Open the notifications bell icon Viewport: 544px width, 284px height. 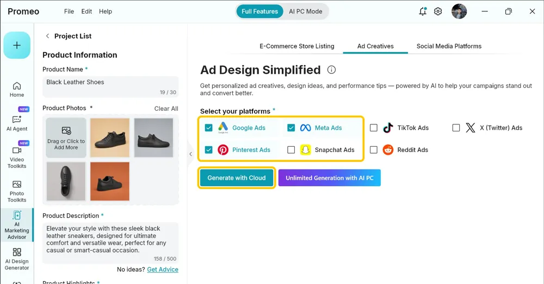(423, 11)
